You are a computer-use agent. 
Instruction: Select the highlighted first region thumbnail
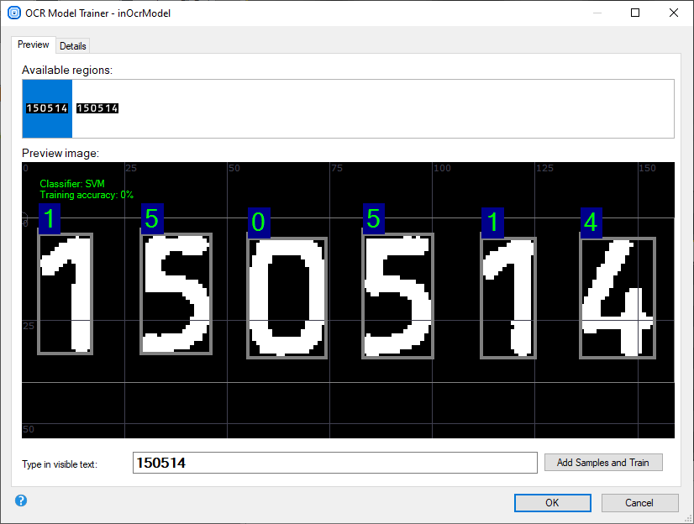(x=47, y=108)
